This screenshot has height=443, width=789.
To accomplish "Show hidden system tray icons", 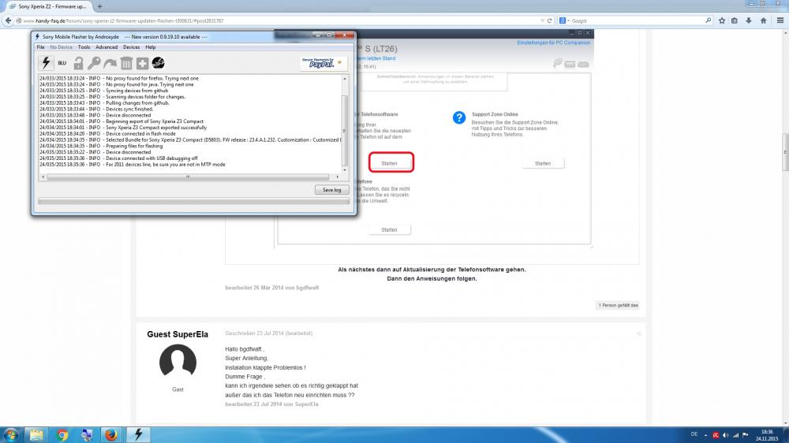I will coord(705,434).
